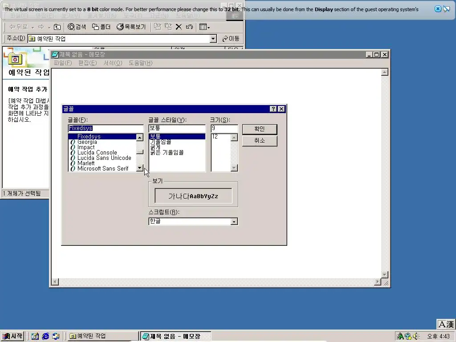Screen dimensions: 456x342
Task: Open the Views dropdown in Explorer toolbar
Action: pos(205,27)
